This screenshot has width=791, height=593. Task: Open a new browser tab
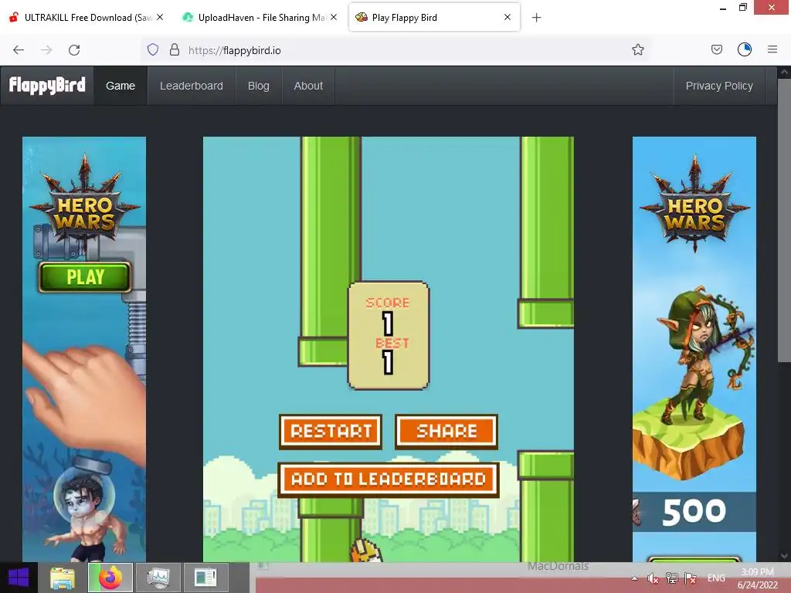tap(536, 18)
